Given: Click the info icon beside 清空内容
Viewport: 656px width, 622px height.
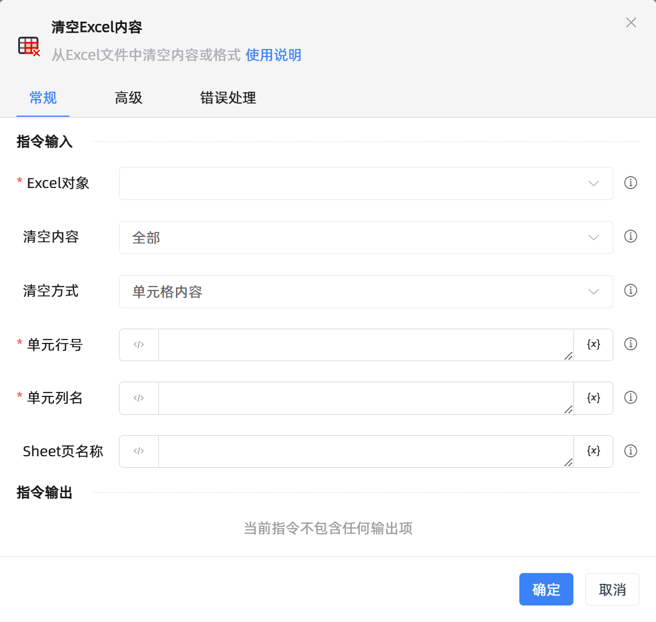Looking at the screenshot, I should point(630,236).
